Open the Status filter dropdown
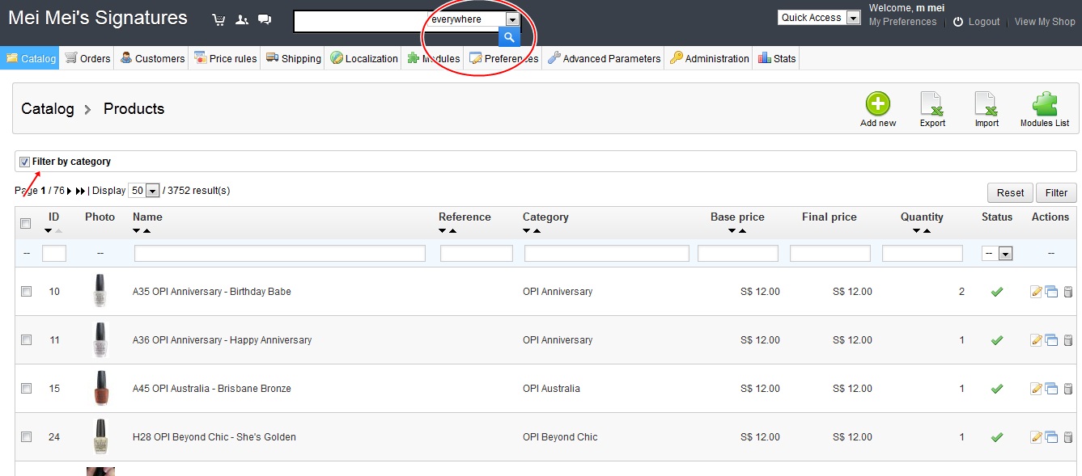The image size is (1082, 476). [997, 254]
